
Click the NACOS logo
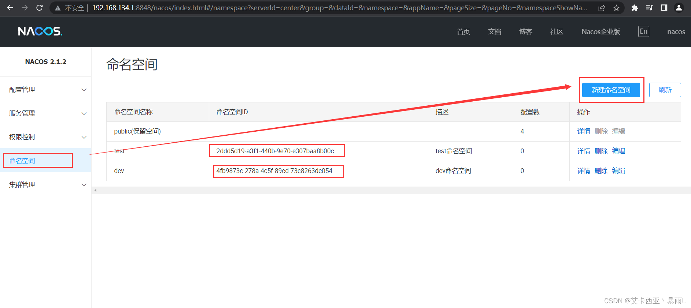click(40, 31)
